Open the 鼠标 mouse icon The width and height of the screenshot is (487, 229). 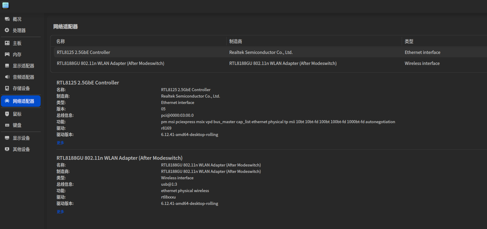pos(7,114)
